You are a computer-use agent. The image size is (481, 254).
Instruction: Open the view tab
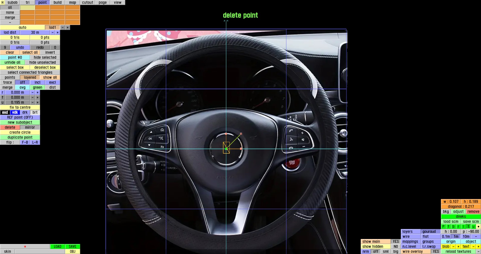pyautogui.click(x=118, y=2)
